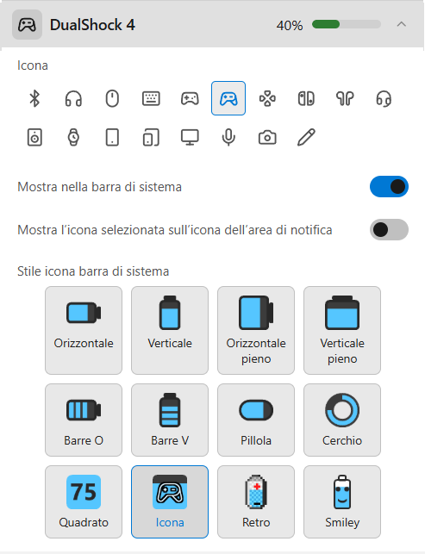This screenshot has height=554, width=425.
Task: Pick the four-button D-pad icon
Action: [x=267, y=98]
